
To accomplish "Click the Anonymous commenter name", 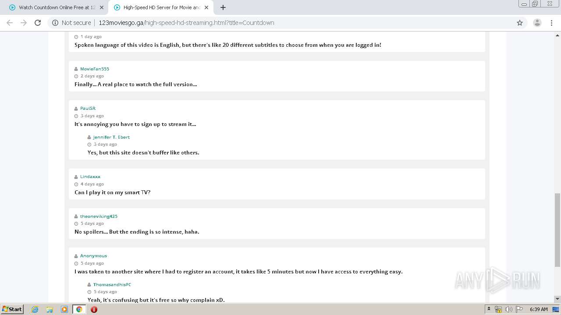I will tap(93, 255).
